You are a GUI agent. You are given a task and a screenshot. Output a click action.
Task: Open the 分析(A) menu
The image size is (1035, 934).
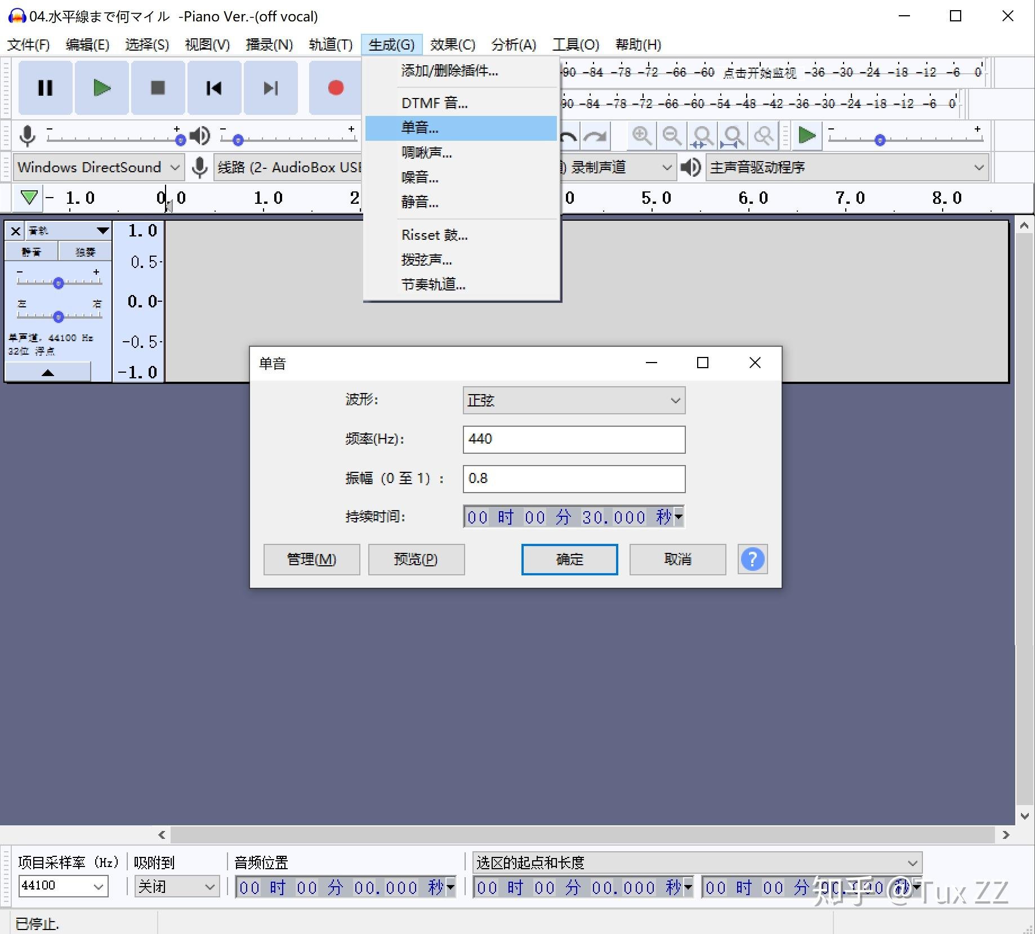click(514, 44)
